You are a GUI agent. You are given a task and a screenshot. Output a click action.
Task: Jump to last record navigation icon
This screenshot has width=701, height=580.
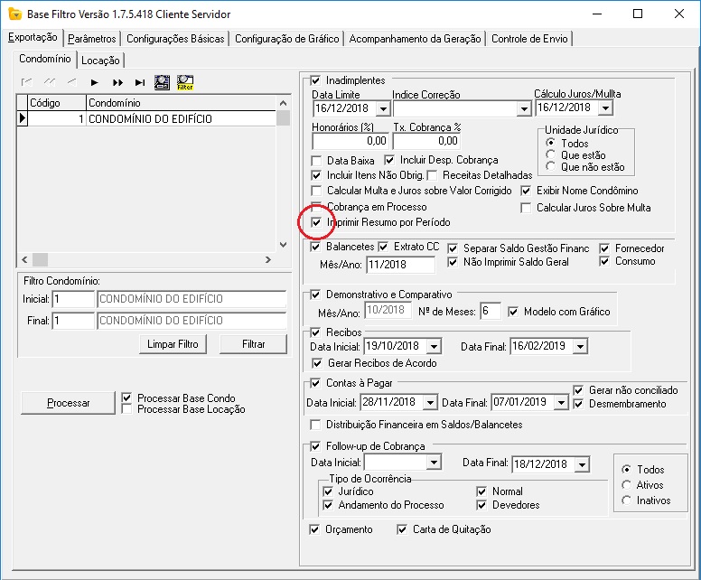(140, 83)
